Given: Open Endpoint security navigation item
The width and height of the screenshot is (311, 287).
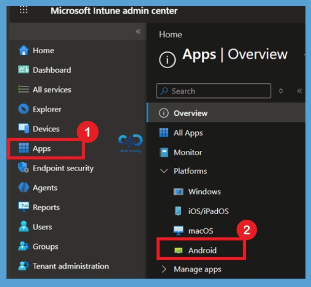Looking at the screenshot, I should [x=63, y=168].
